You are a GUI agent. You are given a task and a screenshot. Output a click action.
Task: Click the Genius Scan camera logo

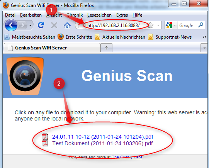[x=25, y=76]
